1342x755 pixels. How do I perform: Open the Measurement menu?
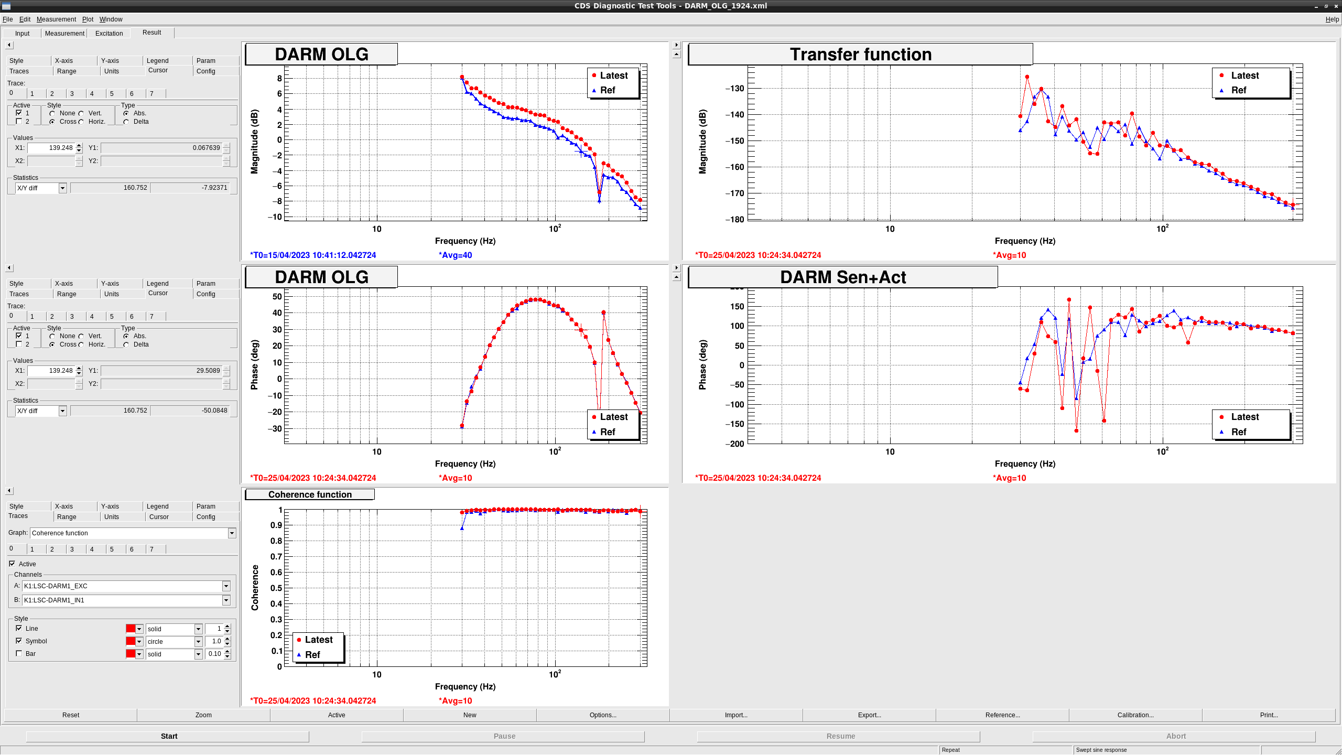[57, 19]
